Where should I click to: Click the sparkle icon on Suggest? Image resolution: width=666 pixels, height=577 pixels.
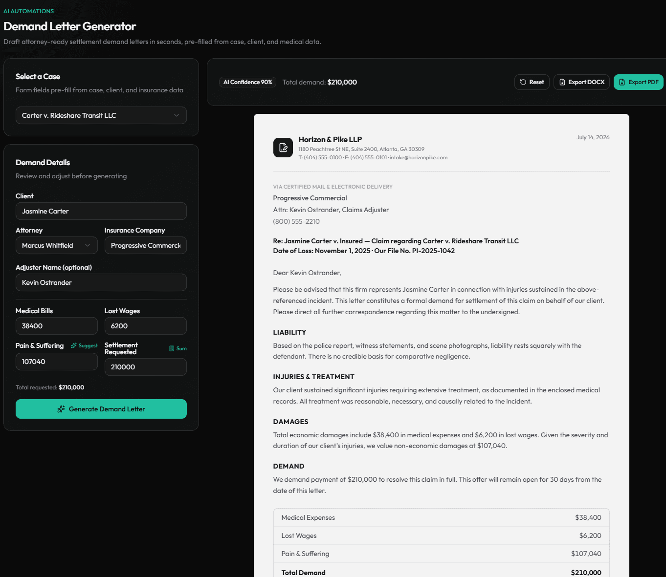click(x=74, y=345)
